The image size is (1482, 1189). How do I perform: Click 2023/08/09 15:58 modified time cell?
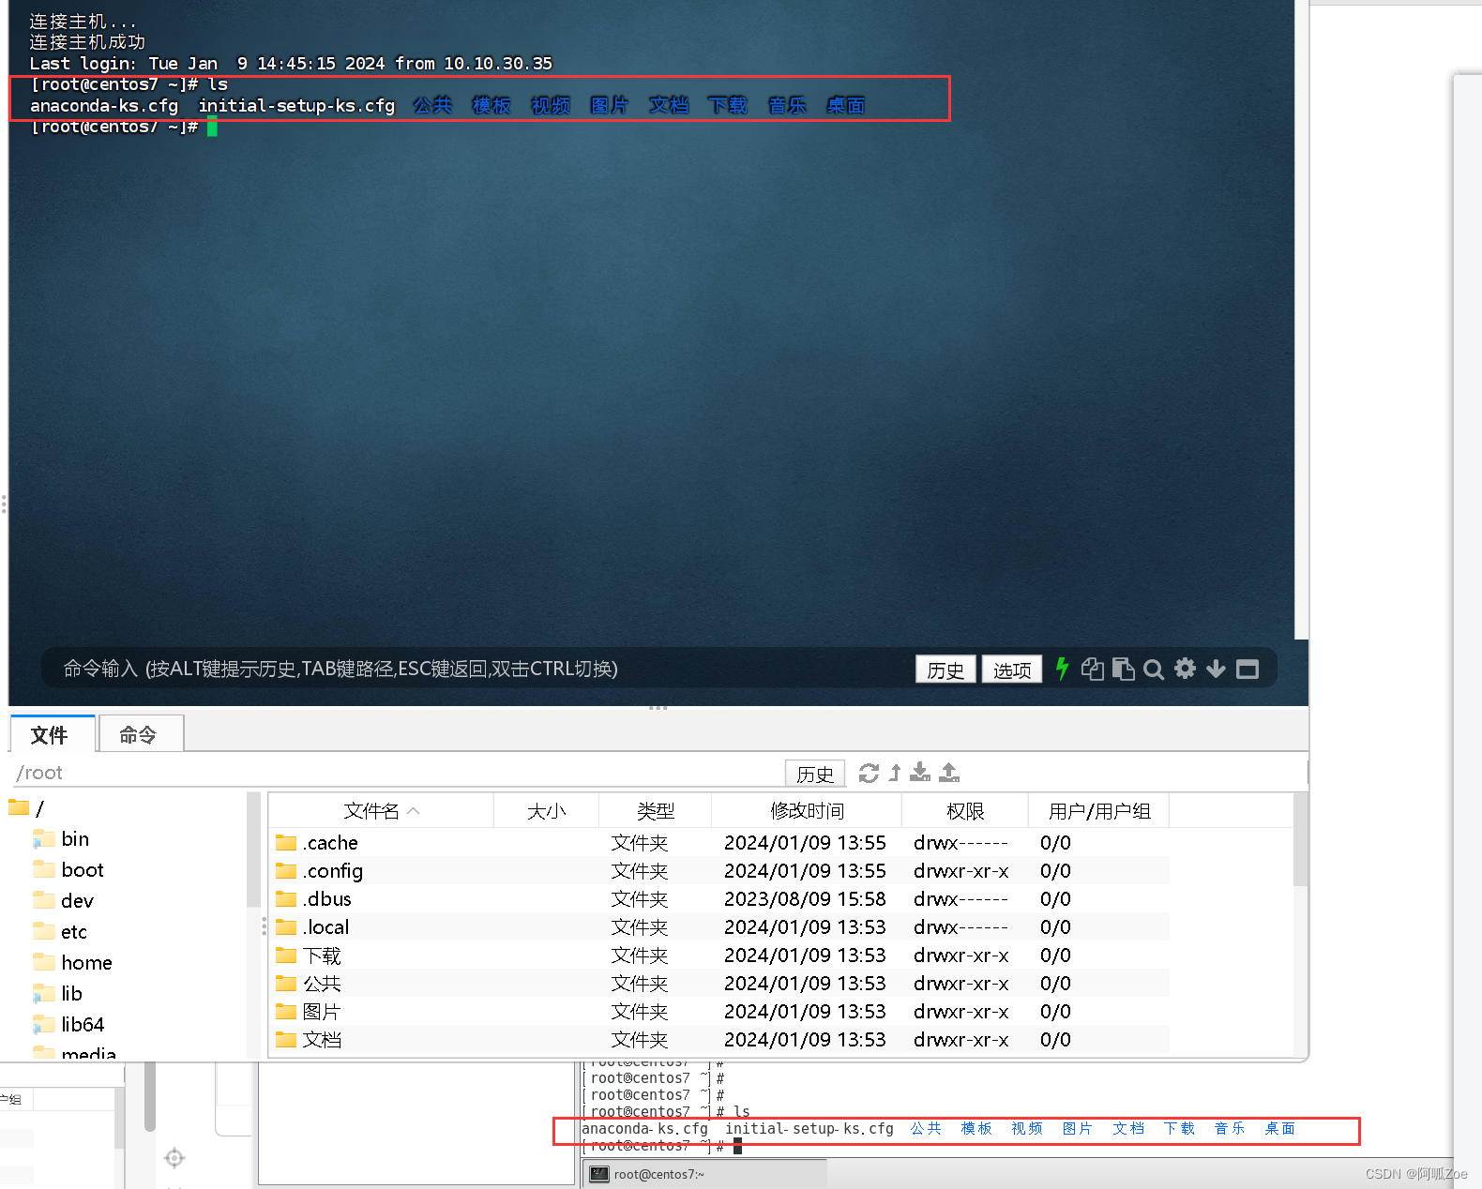805,899
